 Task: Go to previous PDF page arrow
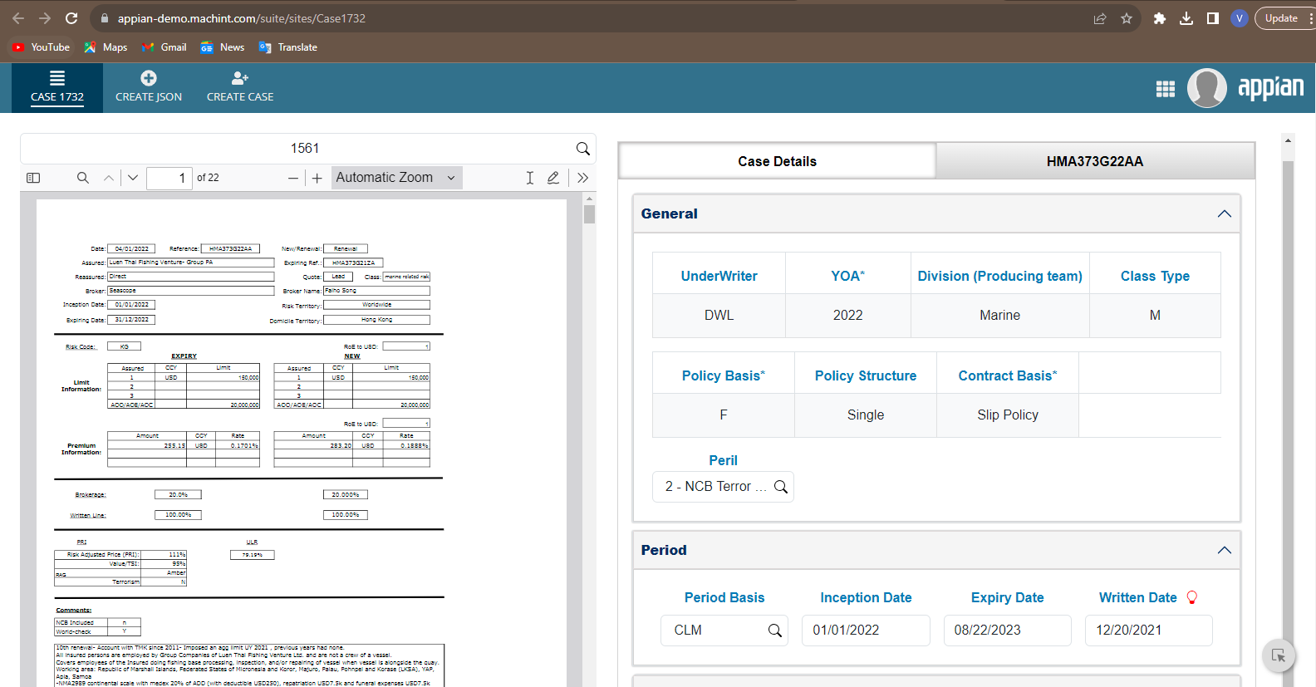(x=109, y=178)
